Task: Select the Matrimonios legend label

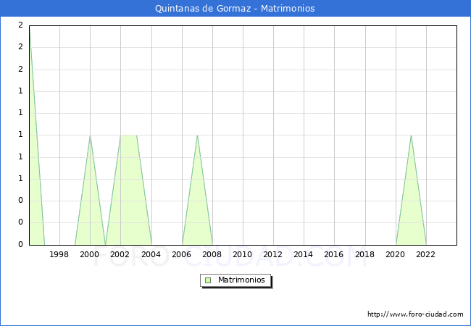Action: (242, 280)
